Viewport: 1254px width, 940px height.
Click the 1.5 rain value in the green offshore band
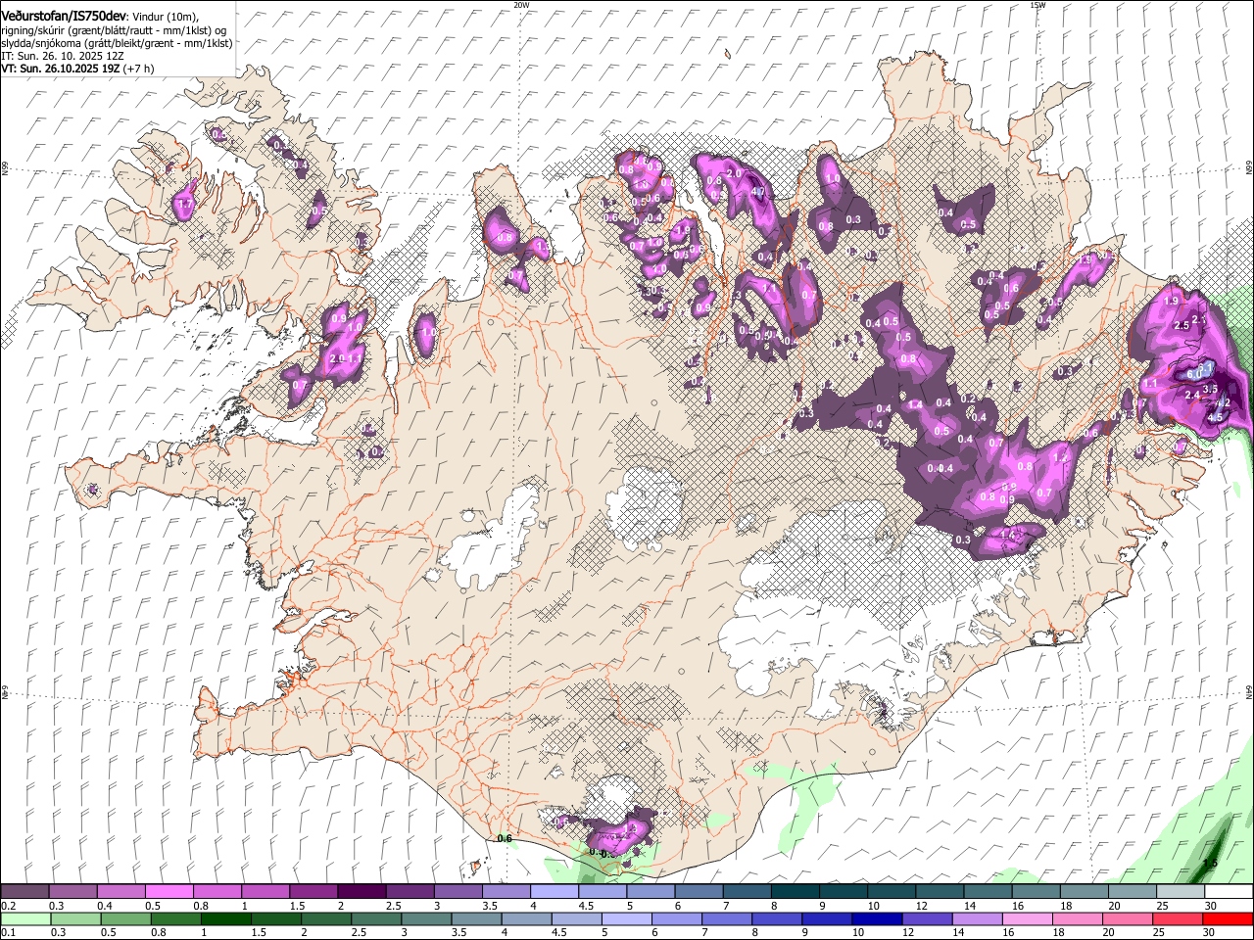click(1210, 863)
